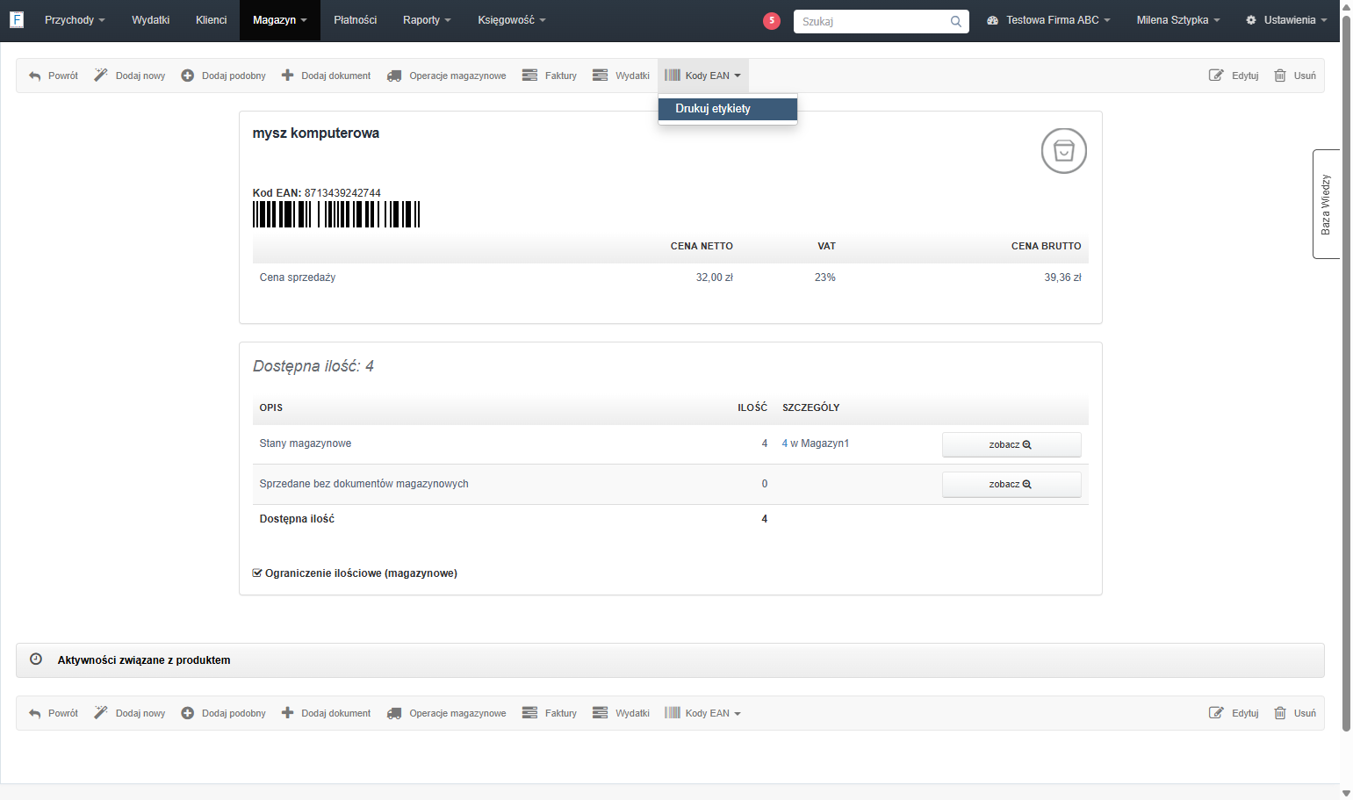Click the top Dodaj dokument plus icon
The width and height of the screenshot is (1353, 800).
[x=287, y=76]
